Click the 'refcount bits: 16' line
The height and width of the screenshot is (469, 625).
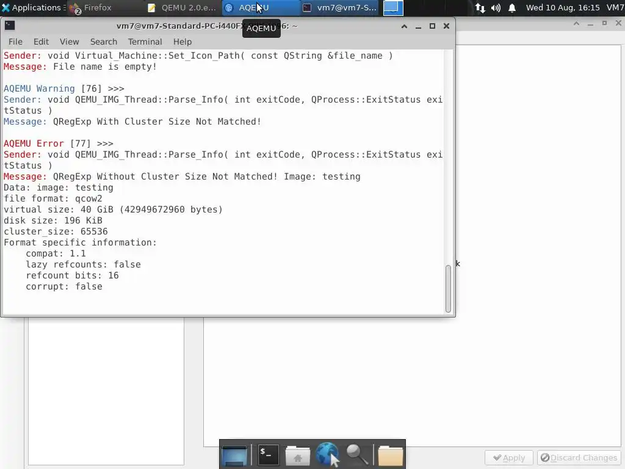[x=72, y=275]
